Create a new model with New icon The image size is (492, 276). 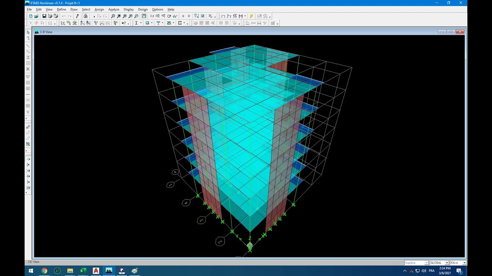coord(31,16)
